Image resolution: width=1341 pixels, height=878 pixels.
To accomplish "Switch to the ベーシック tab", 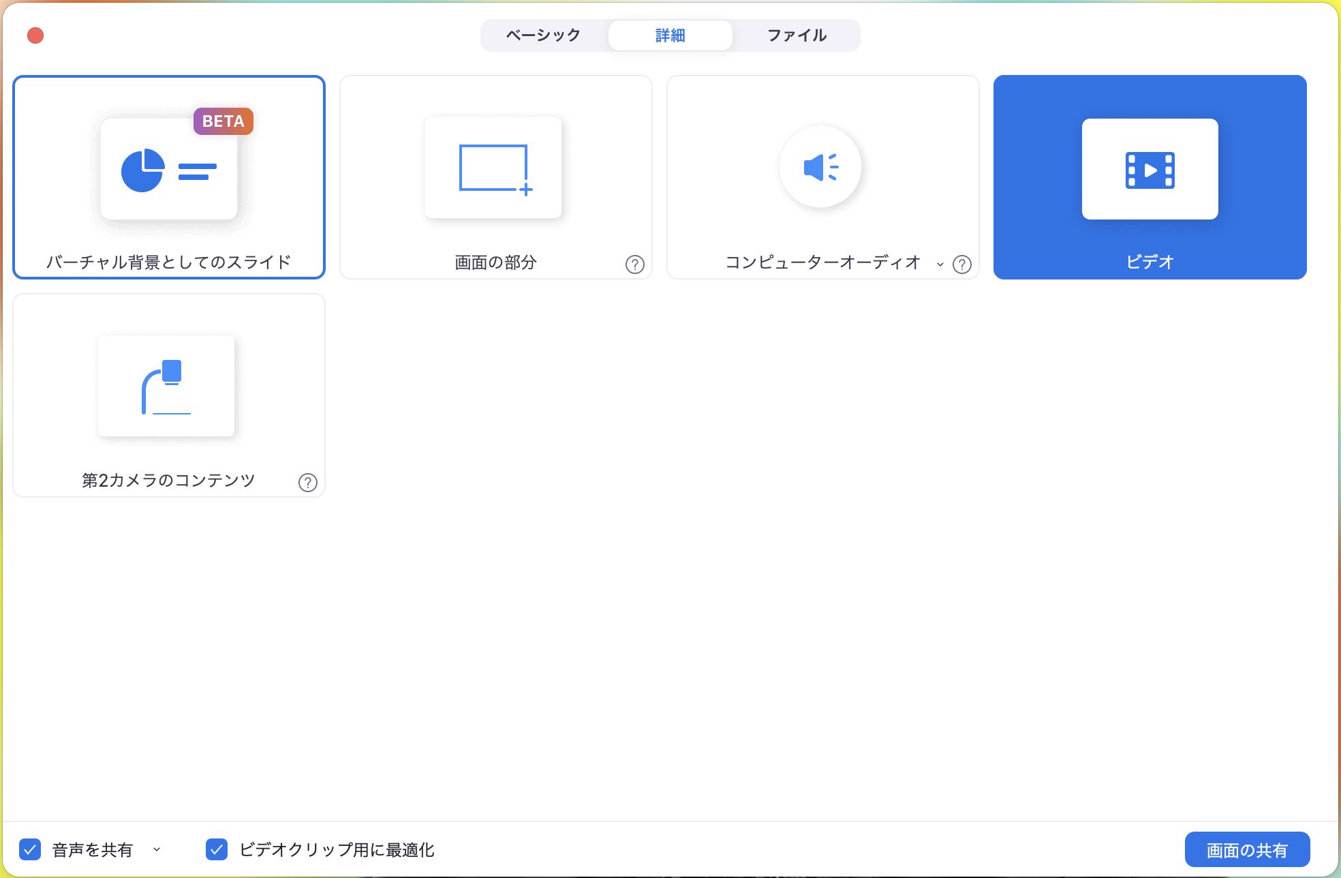I will [x=544, y=35].
